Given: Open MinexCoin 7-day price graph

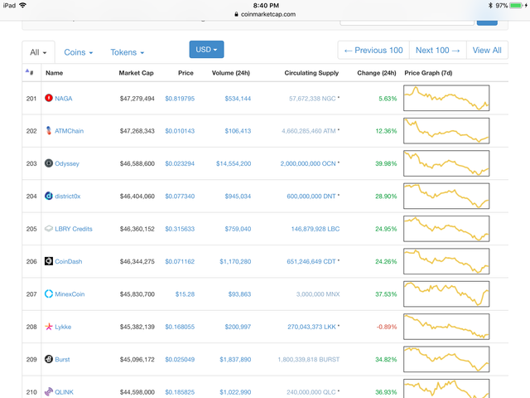Looking at the screenshot, I should point(446,294).
